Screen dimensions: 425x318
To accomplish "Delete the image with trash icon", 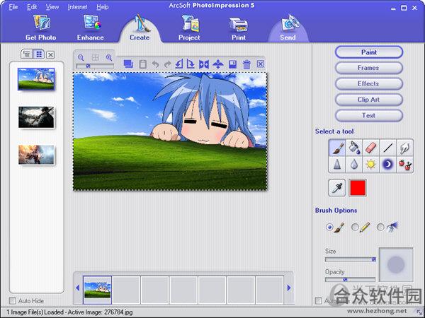I will [246, 64].
